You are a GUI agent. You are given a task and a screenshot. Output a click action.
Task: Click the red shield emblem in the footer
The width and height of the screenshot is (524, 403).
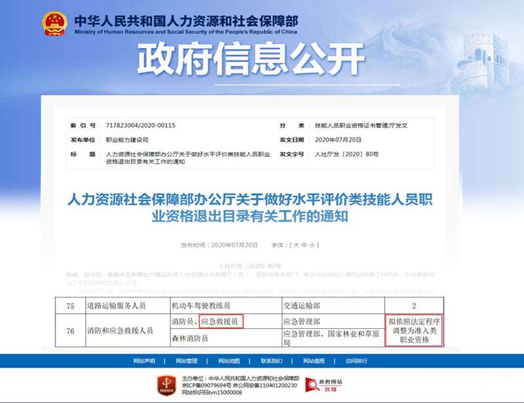(x=167, y=383)
